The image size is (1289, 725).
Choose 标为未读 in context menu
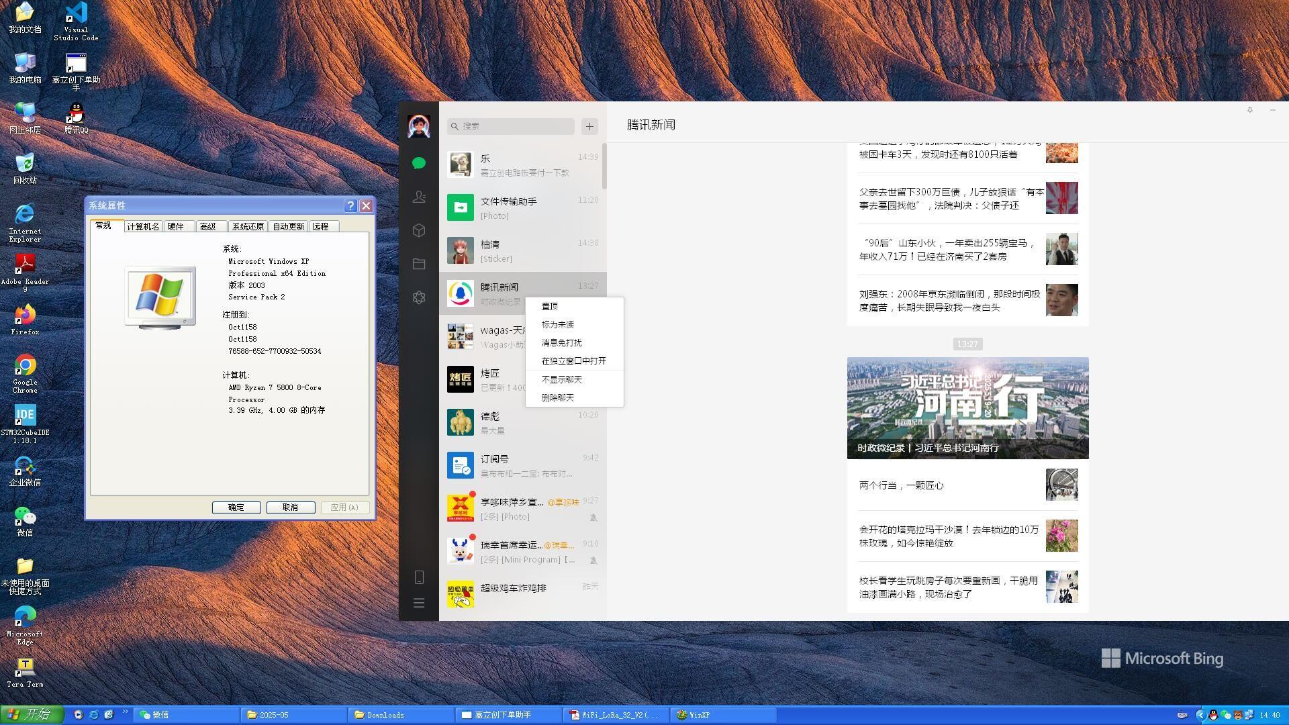tap(575, 324)
